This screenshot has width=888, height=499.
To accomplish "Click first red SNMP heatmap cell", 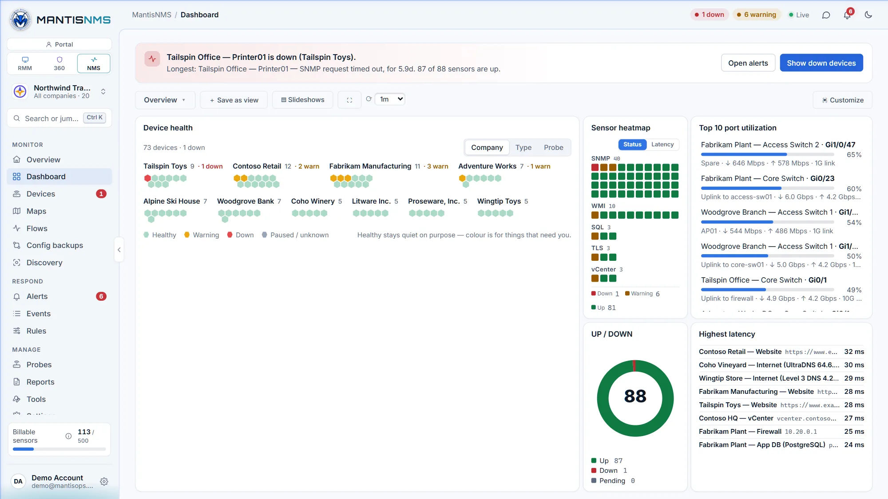I will coord(595,168).
